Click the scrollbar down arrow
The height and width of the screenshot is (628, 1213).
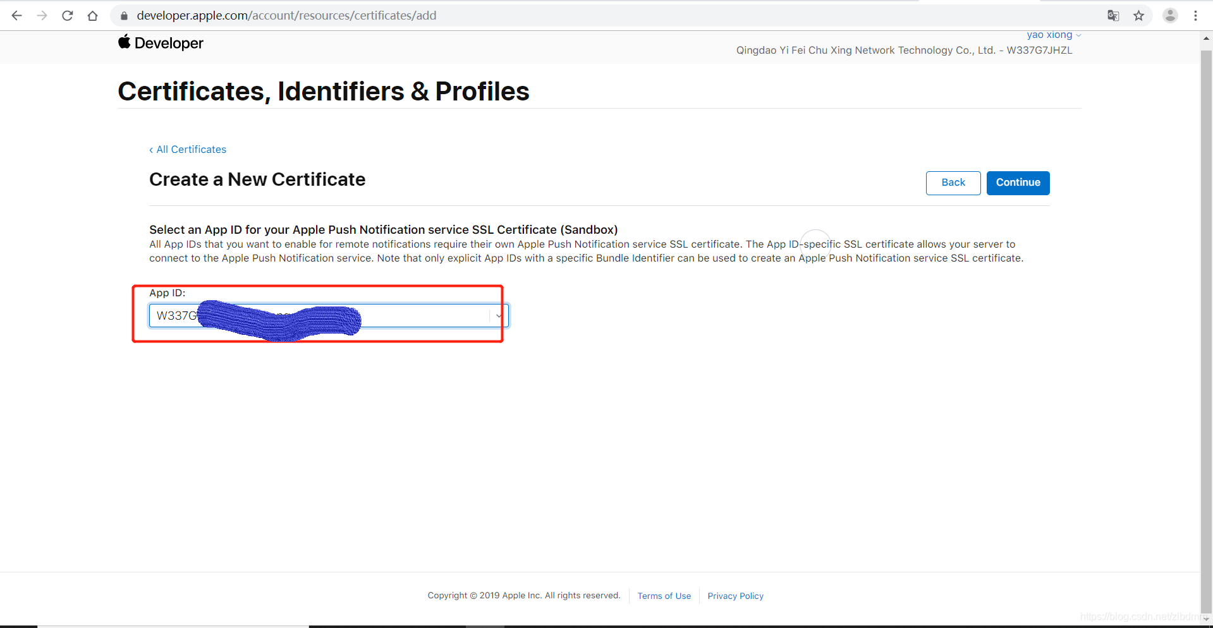tap(1206, 620)
